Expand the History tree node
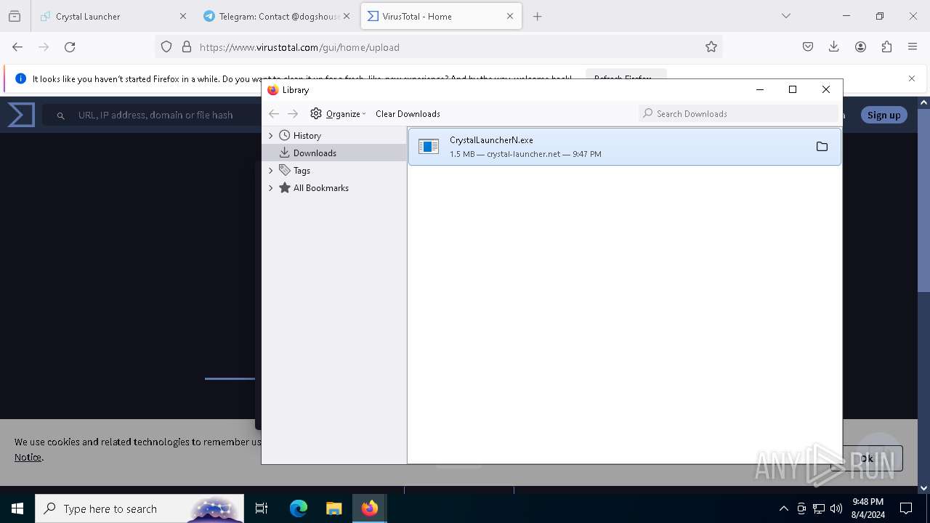This screenshot has height=523, width=930. coord(271,136)
